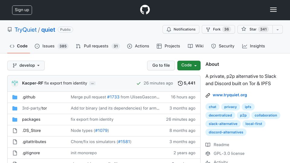Click the .gitignore file icon
Screen dimensions: 290x163
tap(15, 153)
